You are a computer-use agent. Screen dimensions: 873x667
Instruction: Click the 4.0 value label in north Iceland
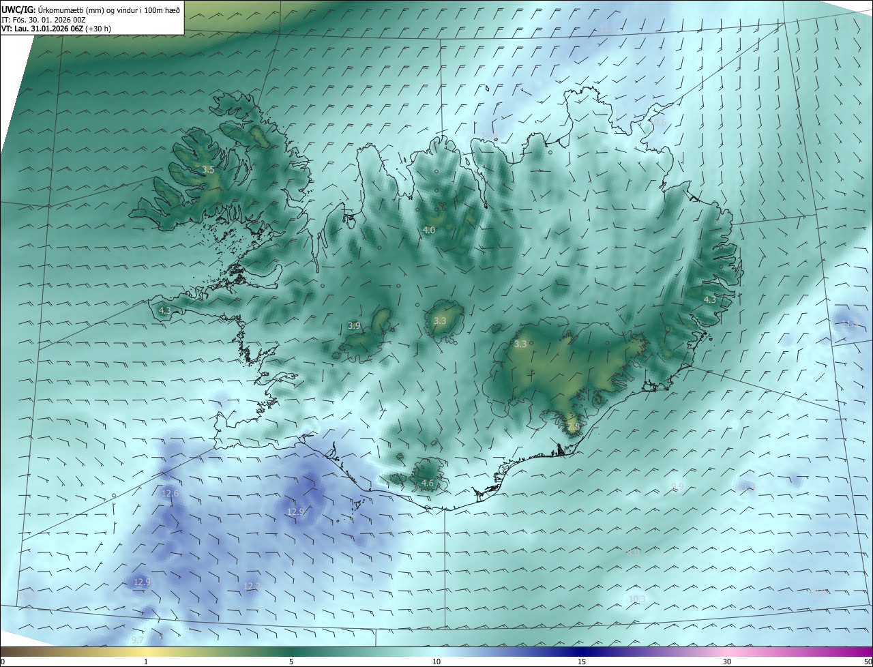click(x=429, y=231)
